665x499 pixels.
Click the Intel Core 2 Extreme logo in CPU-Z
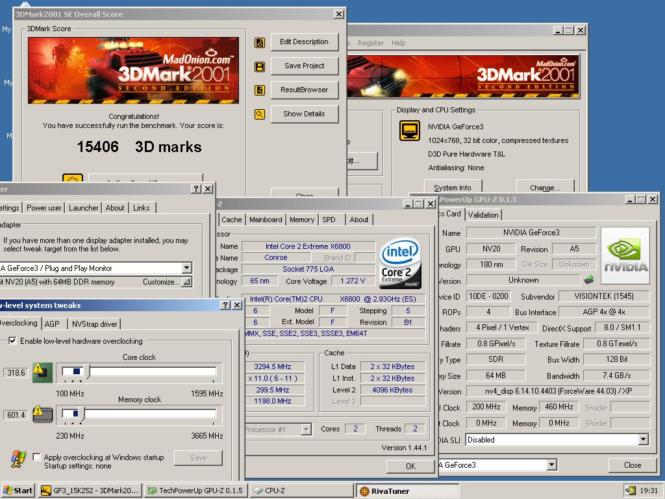point(401,263)
